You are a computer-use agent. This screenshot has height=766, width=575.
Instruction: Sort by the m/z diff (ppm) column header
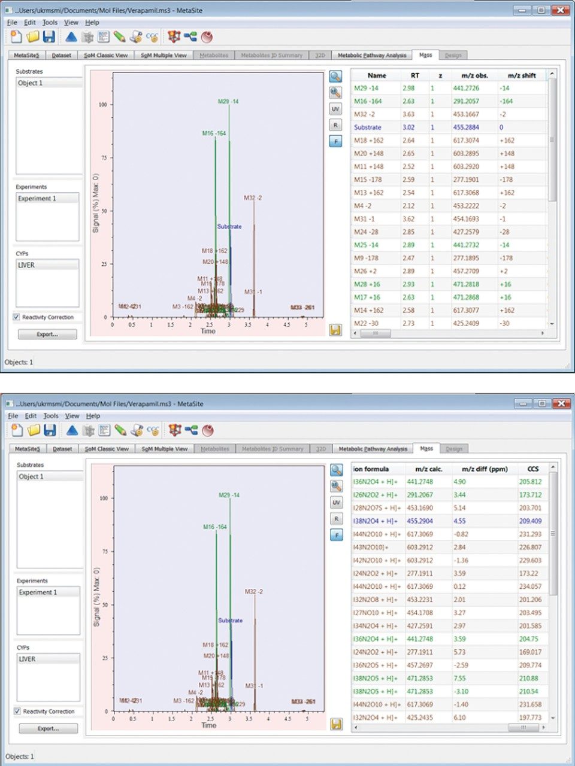click(484, 469)
